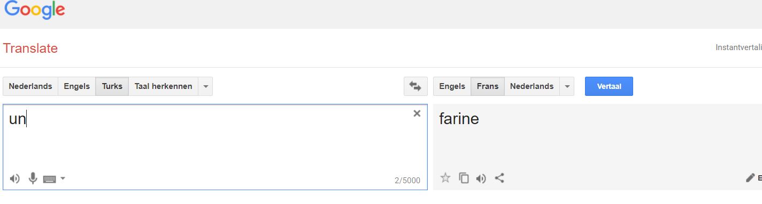Save translation with star icon
This screenshot has width=762, height=204.
(x=445, y=178)
